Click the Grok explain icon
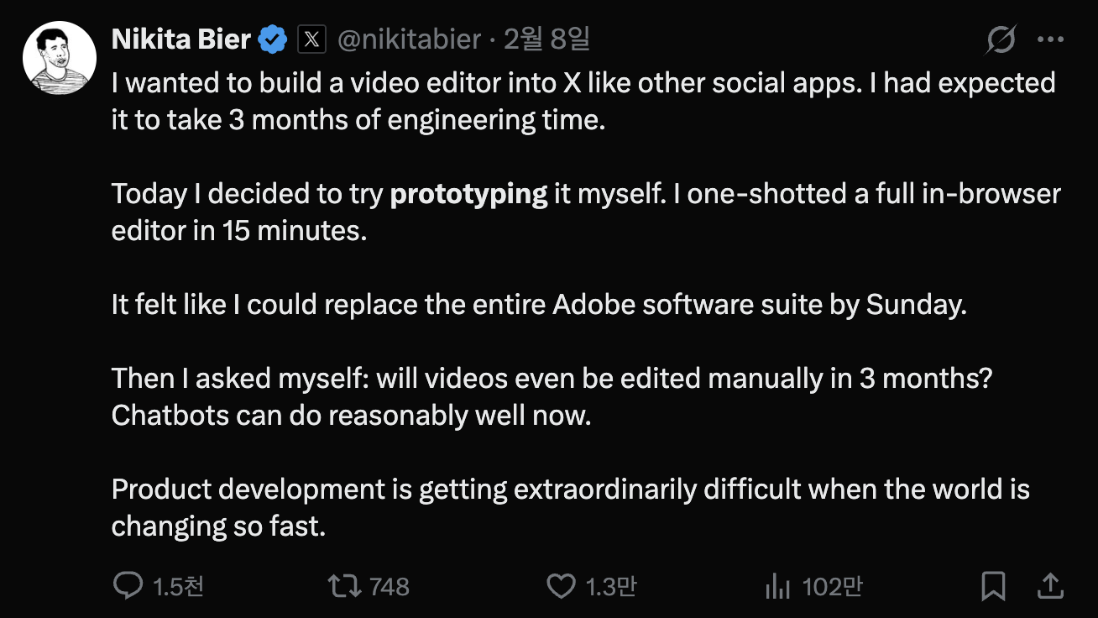This screenshot has height=618, width=1098. point(1001,39)
